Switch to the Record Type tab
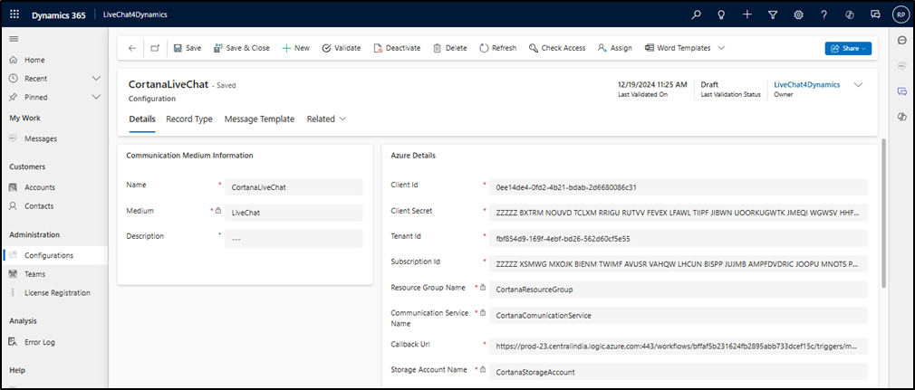Viewport: 915px width, 390px height. coord(189,119)
